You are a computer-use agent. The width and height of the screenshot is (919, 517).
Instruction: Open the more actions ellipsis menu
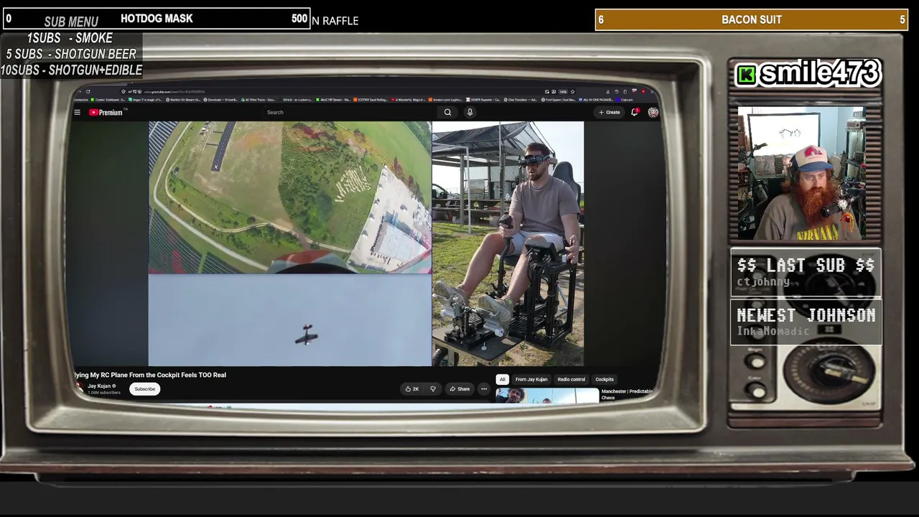(x=484, y=389)
